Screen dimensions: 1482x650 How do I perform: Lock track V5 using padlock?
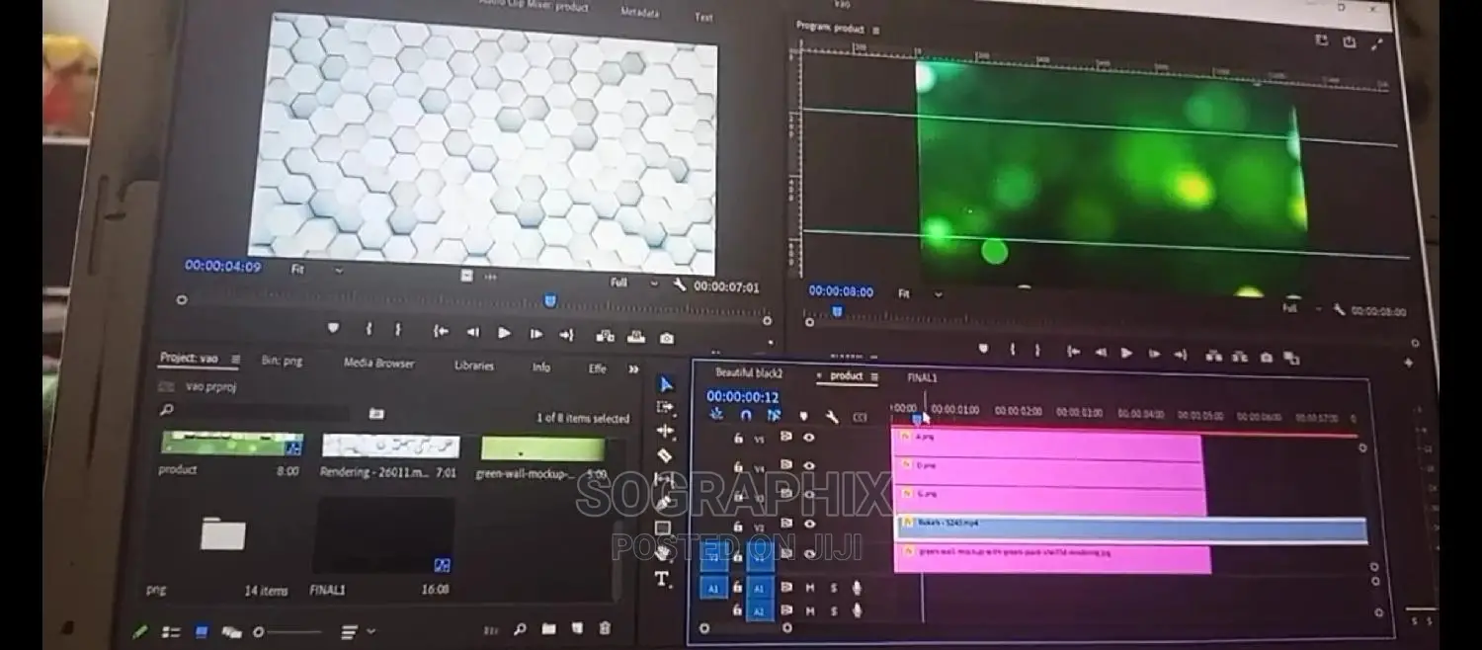738,438
